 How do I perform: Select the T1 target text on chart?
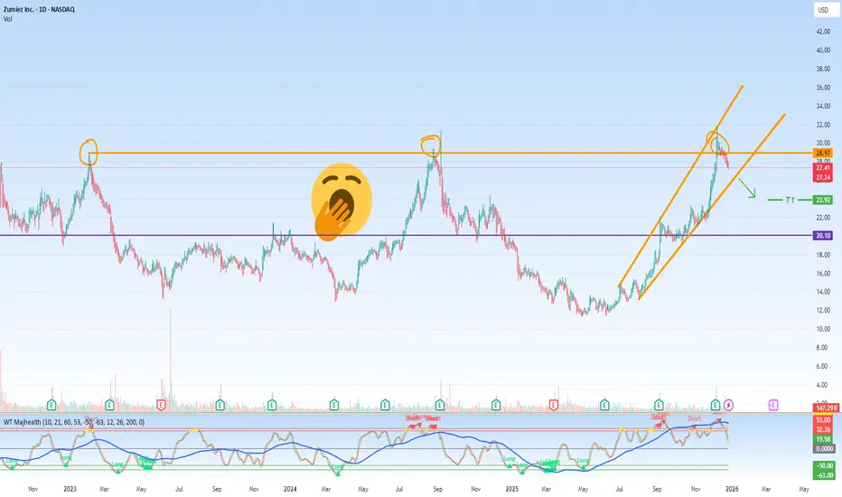pyautogui.click(x=790, y=200)
